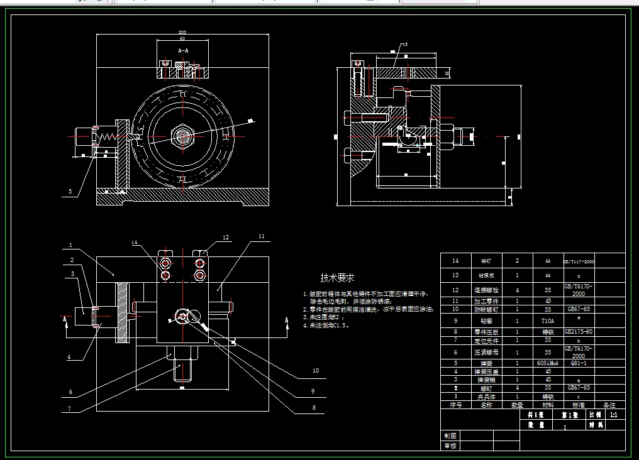
Task: Select leader callout 12 in plan view
Action: click(226, 238)
